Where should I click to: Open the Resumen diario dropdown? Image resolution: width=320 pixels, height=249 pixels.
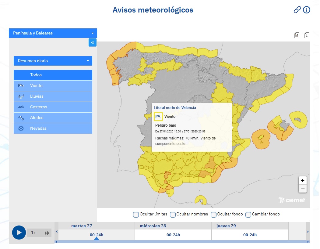coord(53,61)
